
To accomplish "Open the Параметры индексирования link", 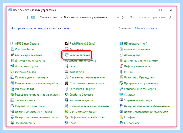I will pos(87,78).
